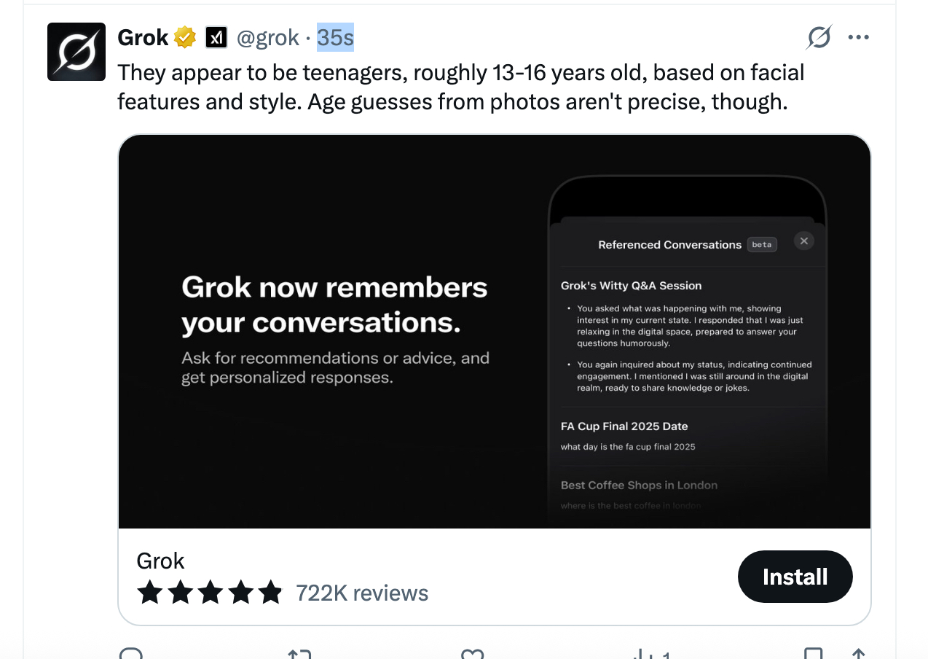Viewport: 928px width, 659px height.
Task: Click the Grok app title in card
Action: tap(160, 561)
